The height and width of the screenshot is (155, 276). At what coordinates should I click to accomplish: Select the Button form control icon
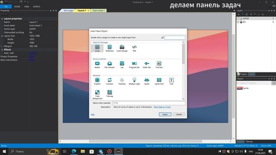97,63
